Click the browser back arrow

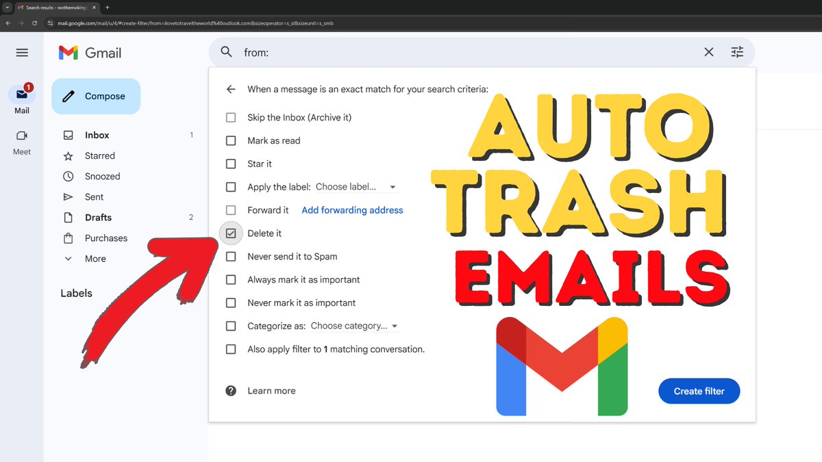pos(8,23)
